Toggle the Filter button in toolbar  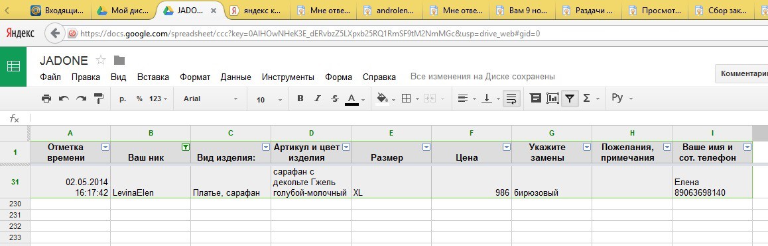(x=569, y=99)
